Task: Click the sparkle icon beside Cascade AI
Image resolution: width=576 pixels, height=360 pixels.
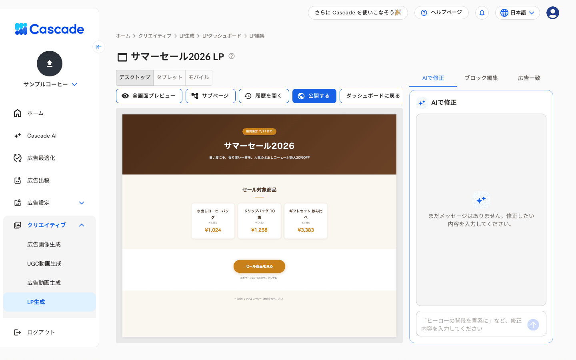Action: [x=18, y=136]
